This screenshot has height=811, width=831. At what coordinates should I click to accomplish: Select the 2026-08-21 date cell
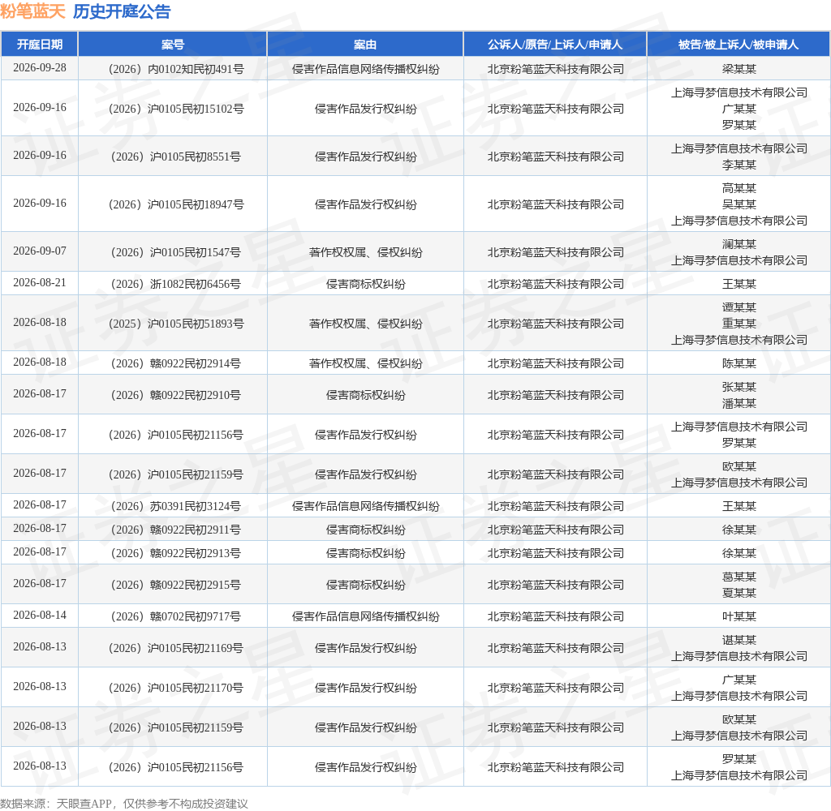tap(40, 282)
